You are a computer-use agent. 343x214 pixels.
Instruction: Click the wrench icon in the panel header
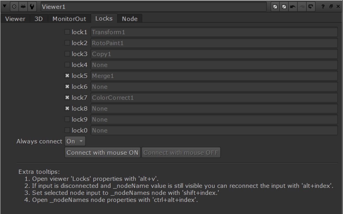coord(31,7)
